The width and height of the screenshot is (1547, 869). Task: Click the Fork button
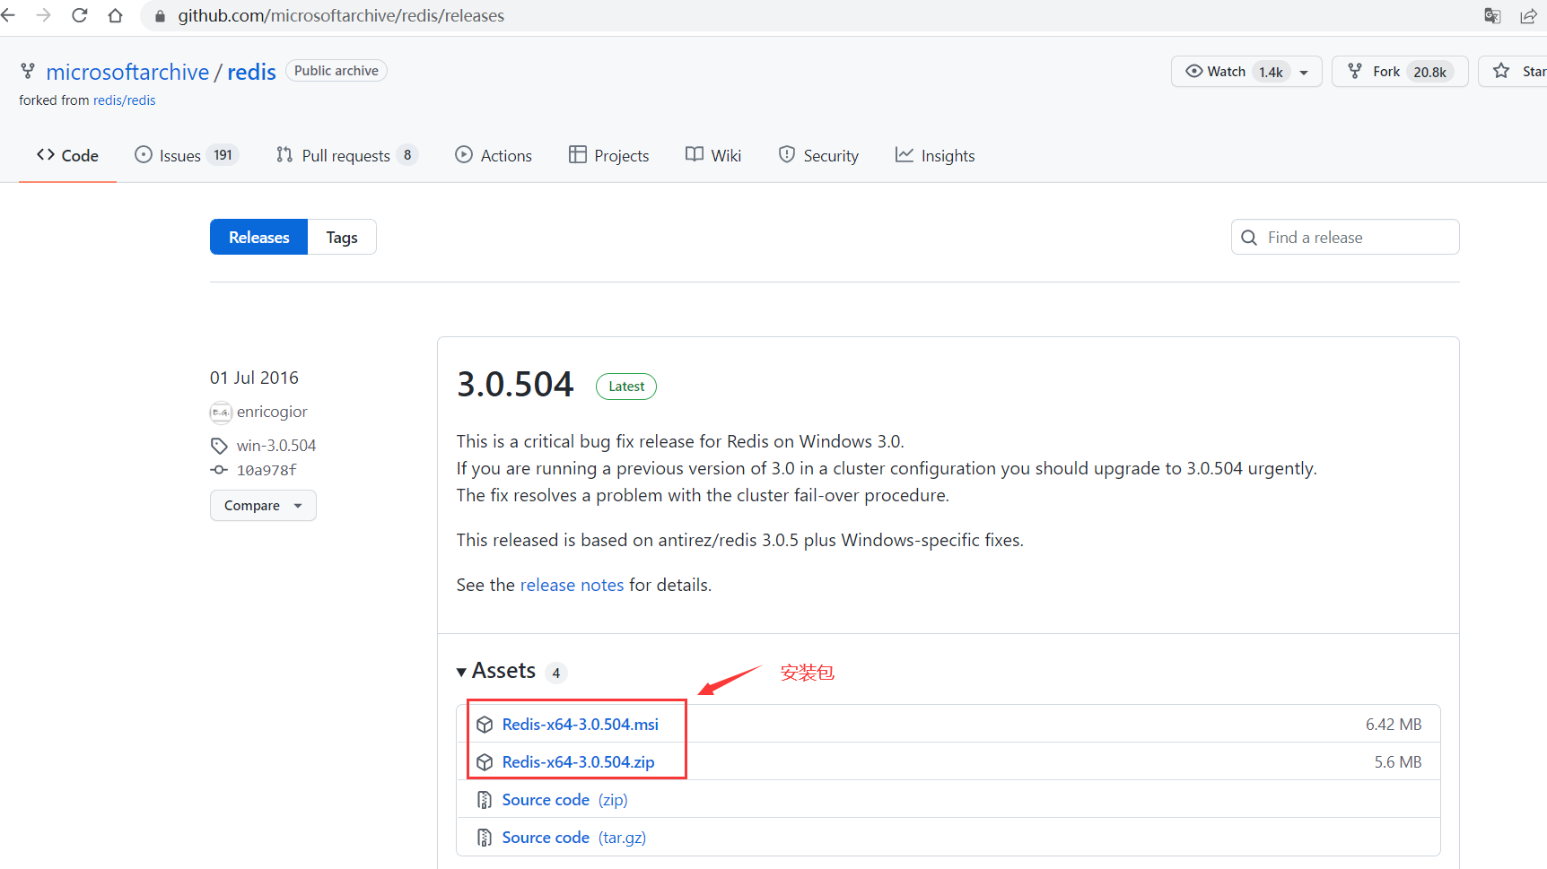click(1400, 71)
